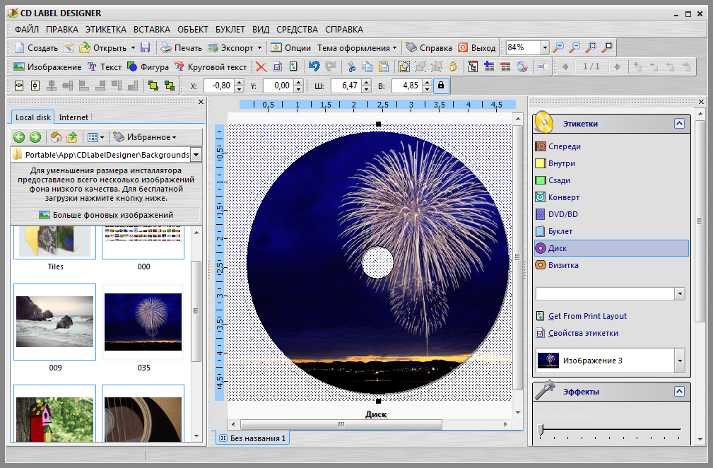Screen dimensions: 713x468
Task: Open the БУКЛЕТ menu
Action: pyautogui.click(x=230, y=30)
